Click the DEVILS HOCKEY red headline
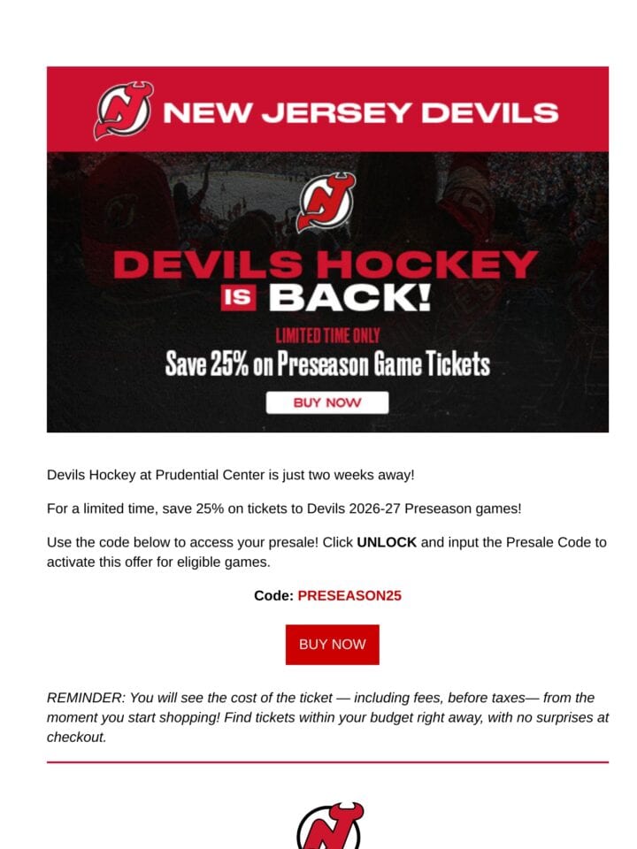The width and height of the screenshot is (637, 849). (326, 264)
